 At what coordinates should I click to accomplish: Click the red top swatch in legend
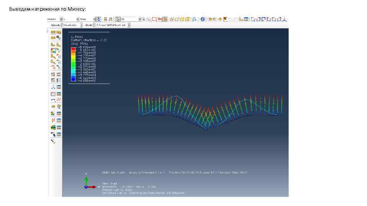tap(73, 48)
